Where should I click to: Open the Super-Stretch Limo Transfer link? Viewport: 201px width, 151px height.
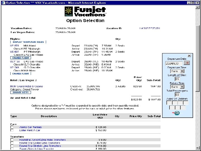[37, 149]
